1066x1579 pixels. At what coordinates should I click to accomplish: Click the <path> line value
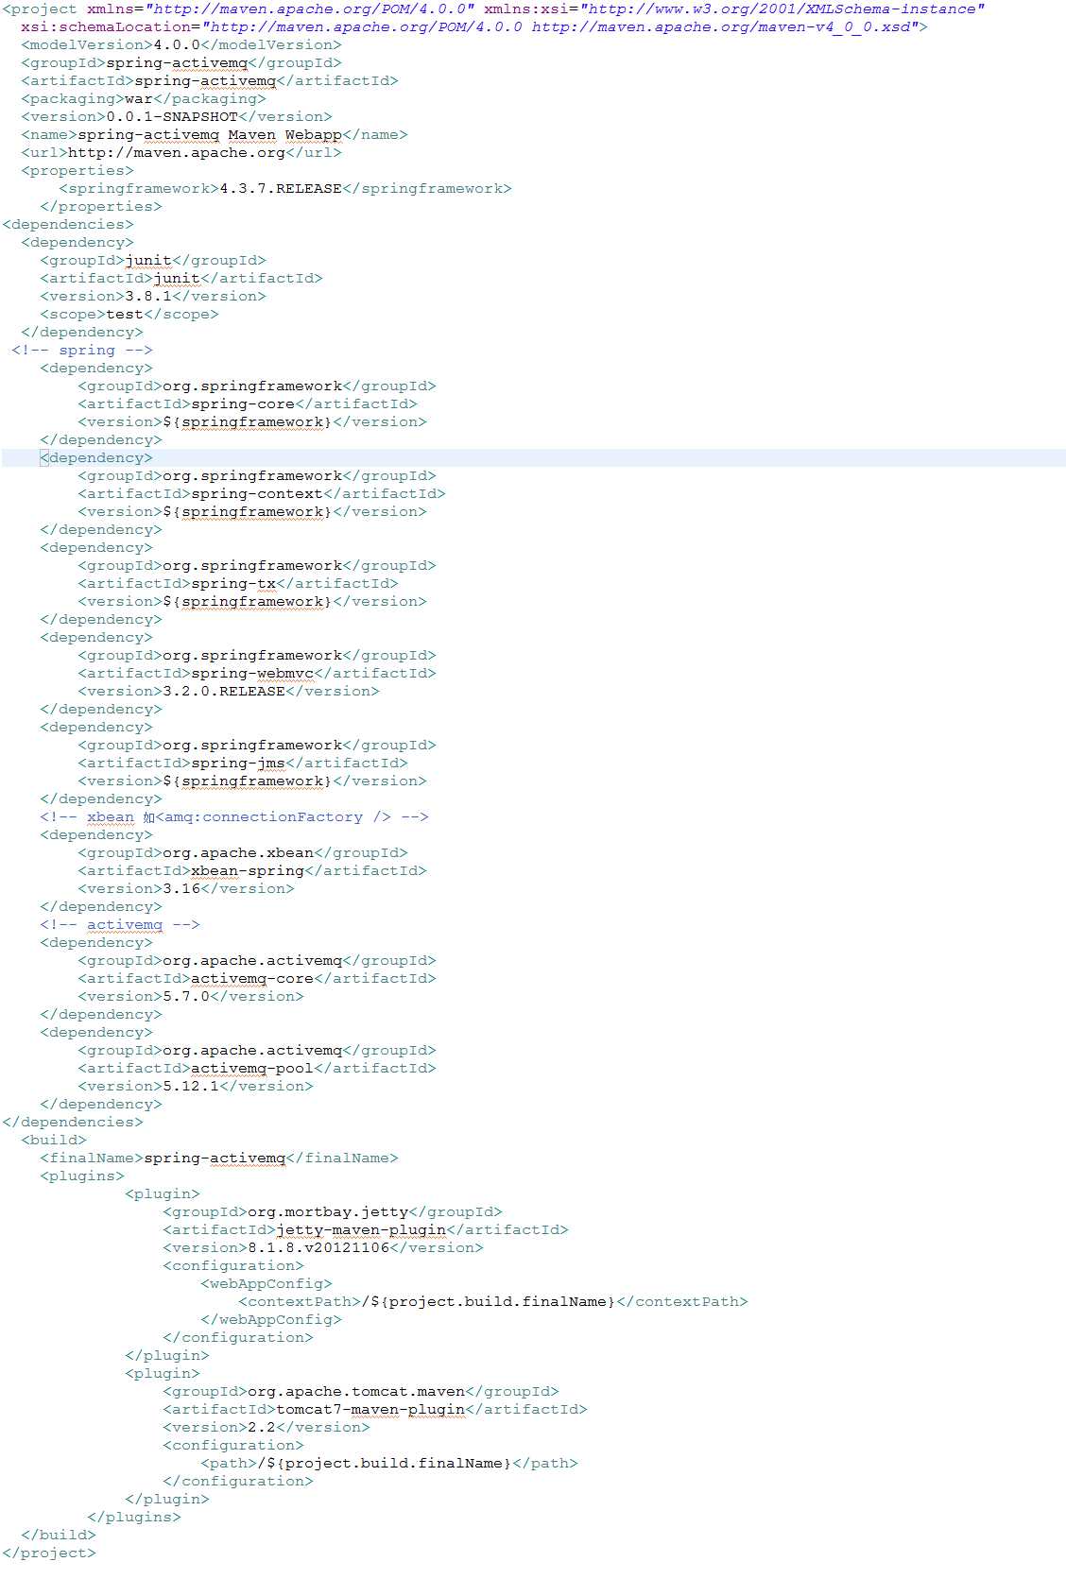(x=385, y=1463)
